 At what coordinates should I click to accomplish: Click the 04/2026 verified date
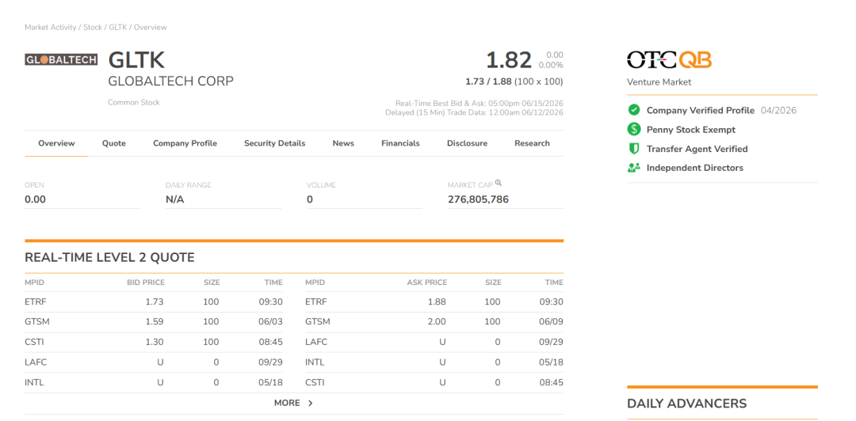coord(778,110)
